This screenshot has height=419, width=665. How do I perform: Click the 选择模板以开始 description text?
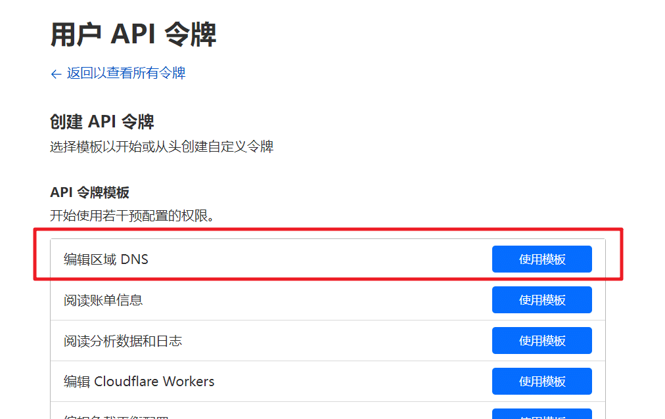(161, 146)
